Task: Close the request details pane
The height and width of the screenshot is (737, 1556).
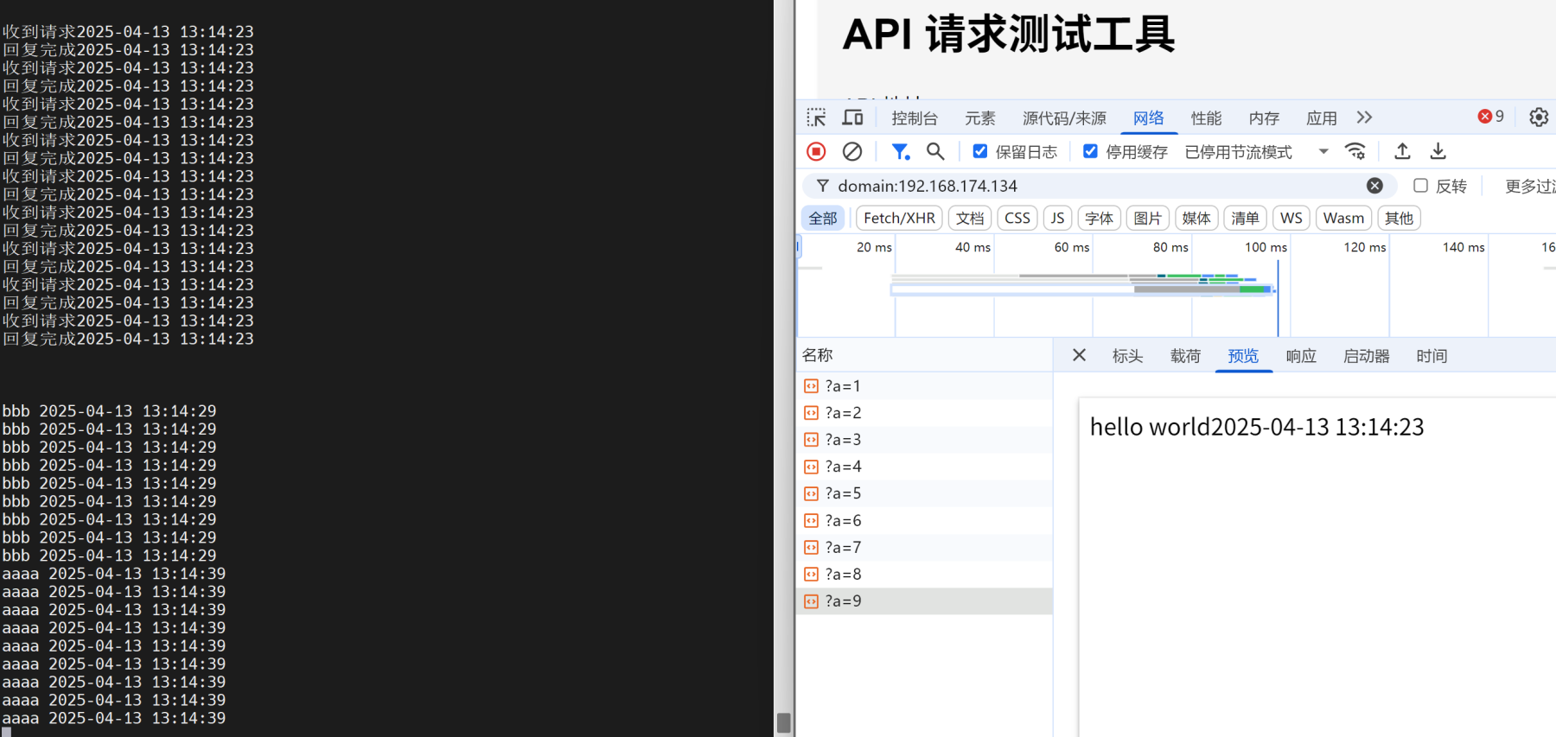Action: [1079, 355]
